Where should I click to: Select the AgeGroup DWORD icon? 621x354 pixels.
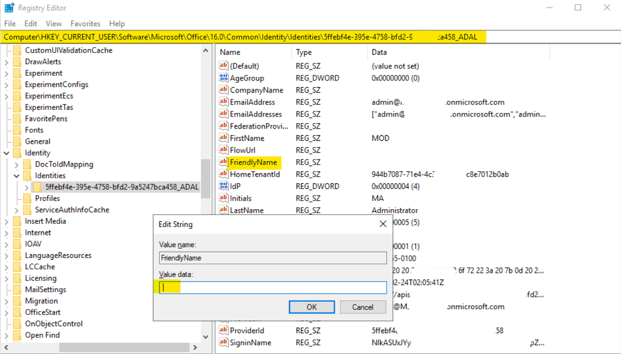coord(224,78)
